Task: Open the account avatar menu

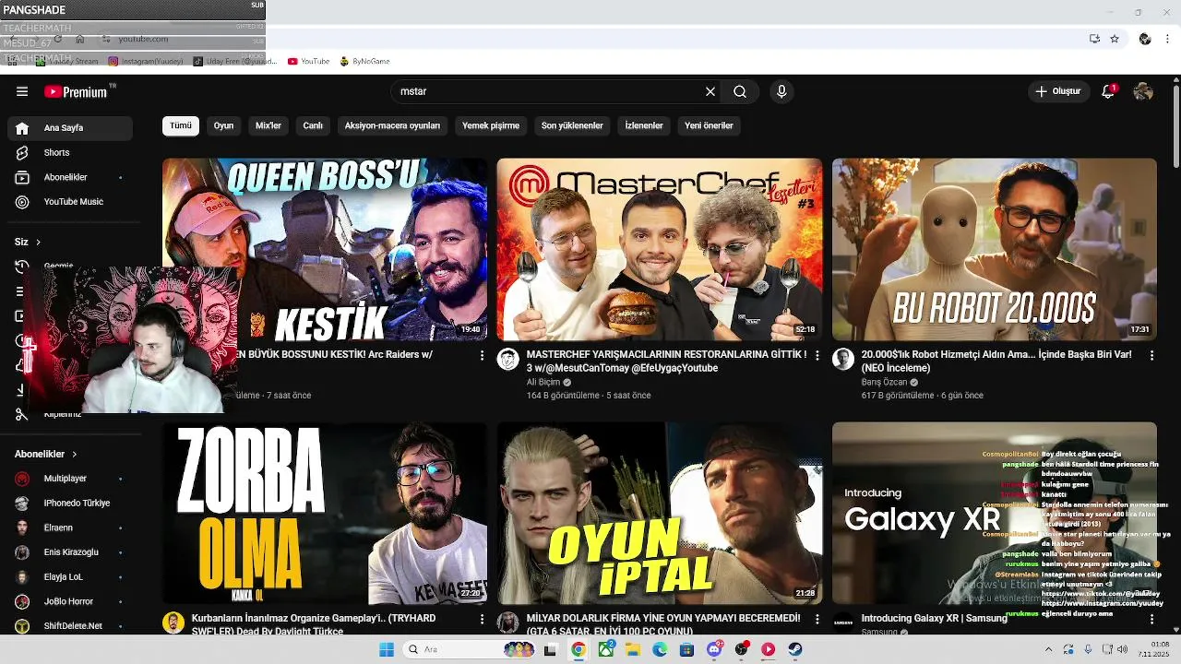Action: [x=1143, y=91]
